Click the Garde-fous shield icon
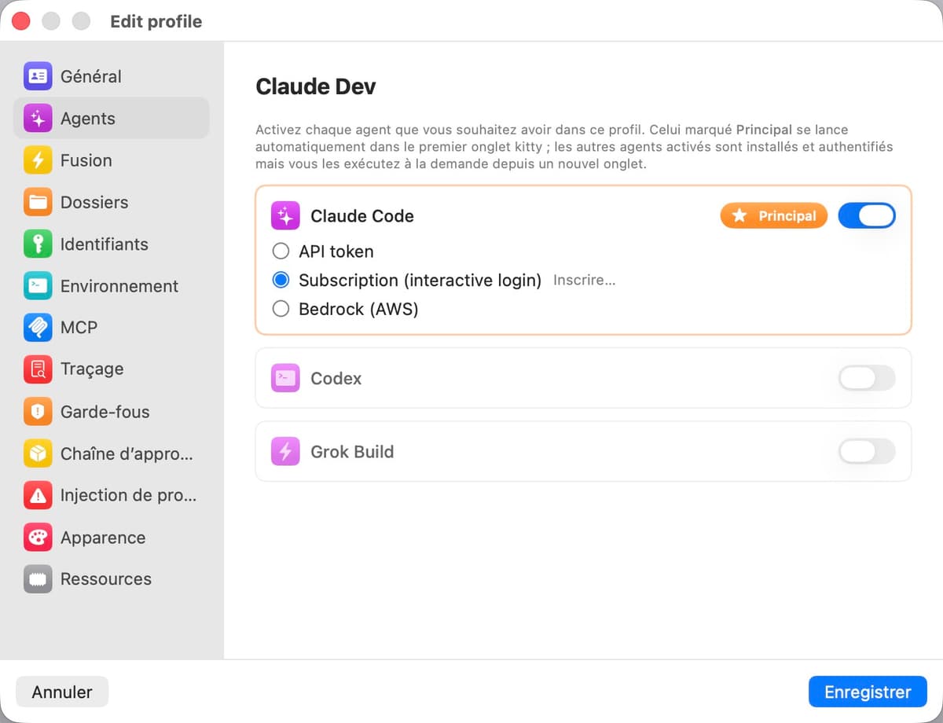 coord(38,412)
